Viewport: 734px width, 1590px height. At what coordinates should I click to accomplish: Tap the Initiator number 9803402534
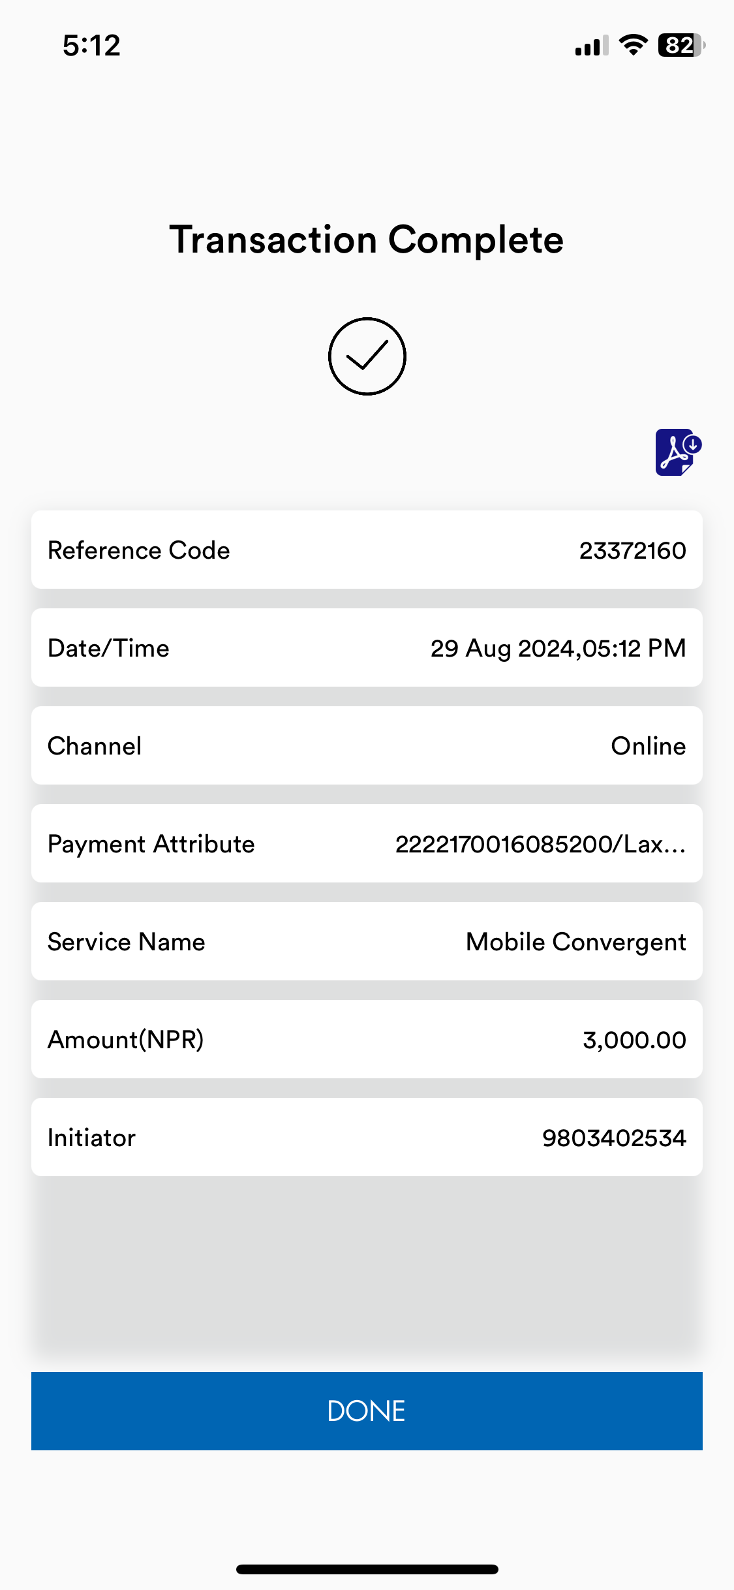[x=614, y=1138]
